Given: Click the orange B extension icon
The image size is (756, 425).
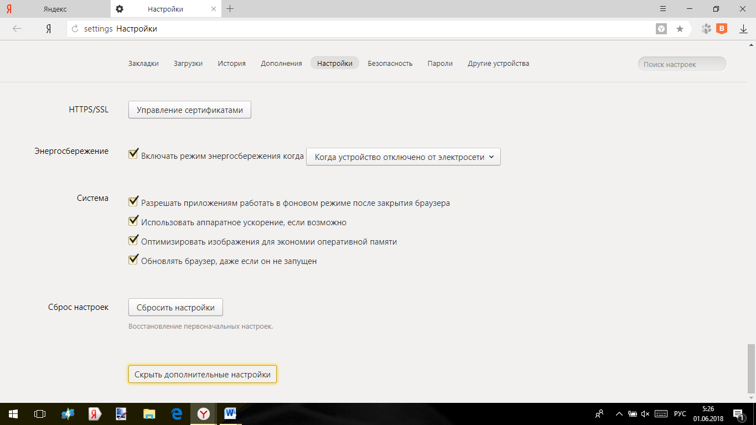Looking at the screenshot, I should tap(722, 29).
